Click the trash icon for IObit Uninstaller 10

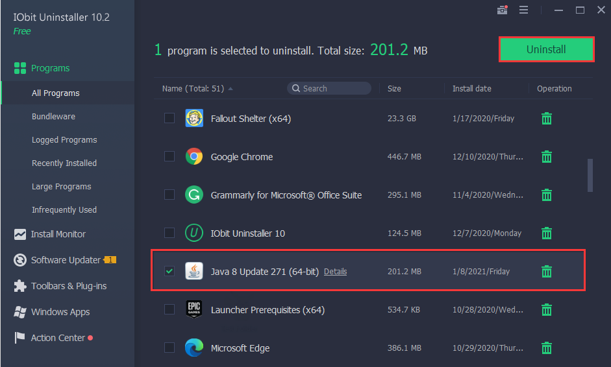[x=547, y=233]
